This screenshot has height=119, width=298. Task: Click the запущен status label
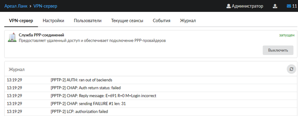pyautogui.click(x=287, y=35)
